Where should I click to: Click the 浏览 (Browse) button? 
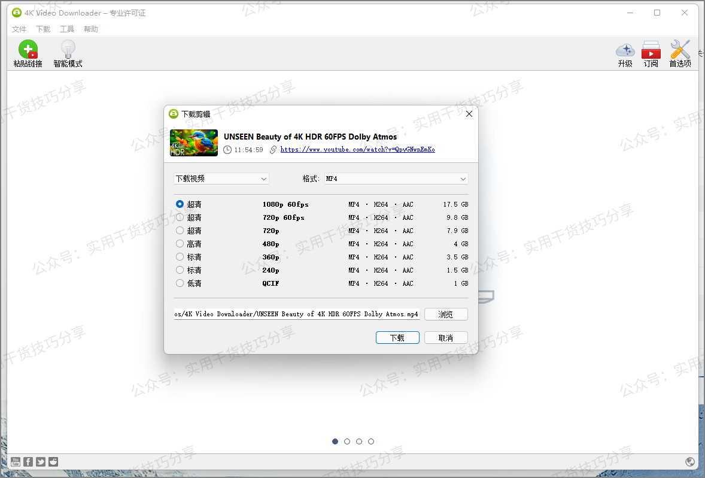tap(446, 314)
